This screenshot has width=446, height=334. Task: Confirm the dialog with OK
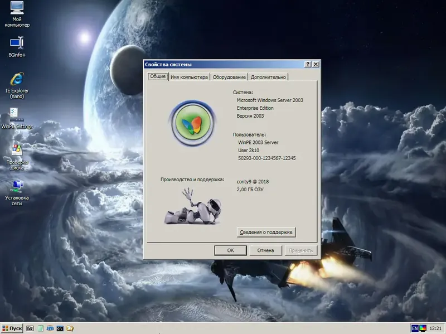(230, 250)
